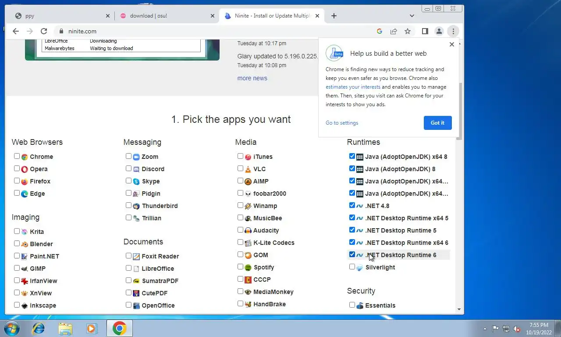Open the more news link
Viewport: 561px width, 337px height.
[252, 78]
